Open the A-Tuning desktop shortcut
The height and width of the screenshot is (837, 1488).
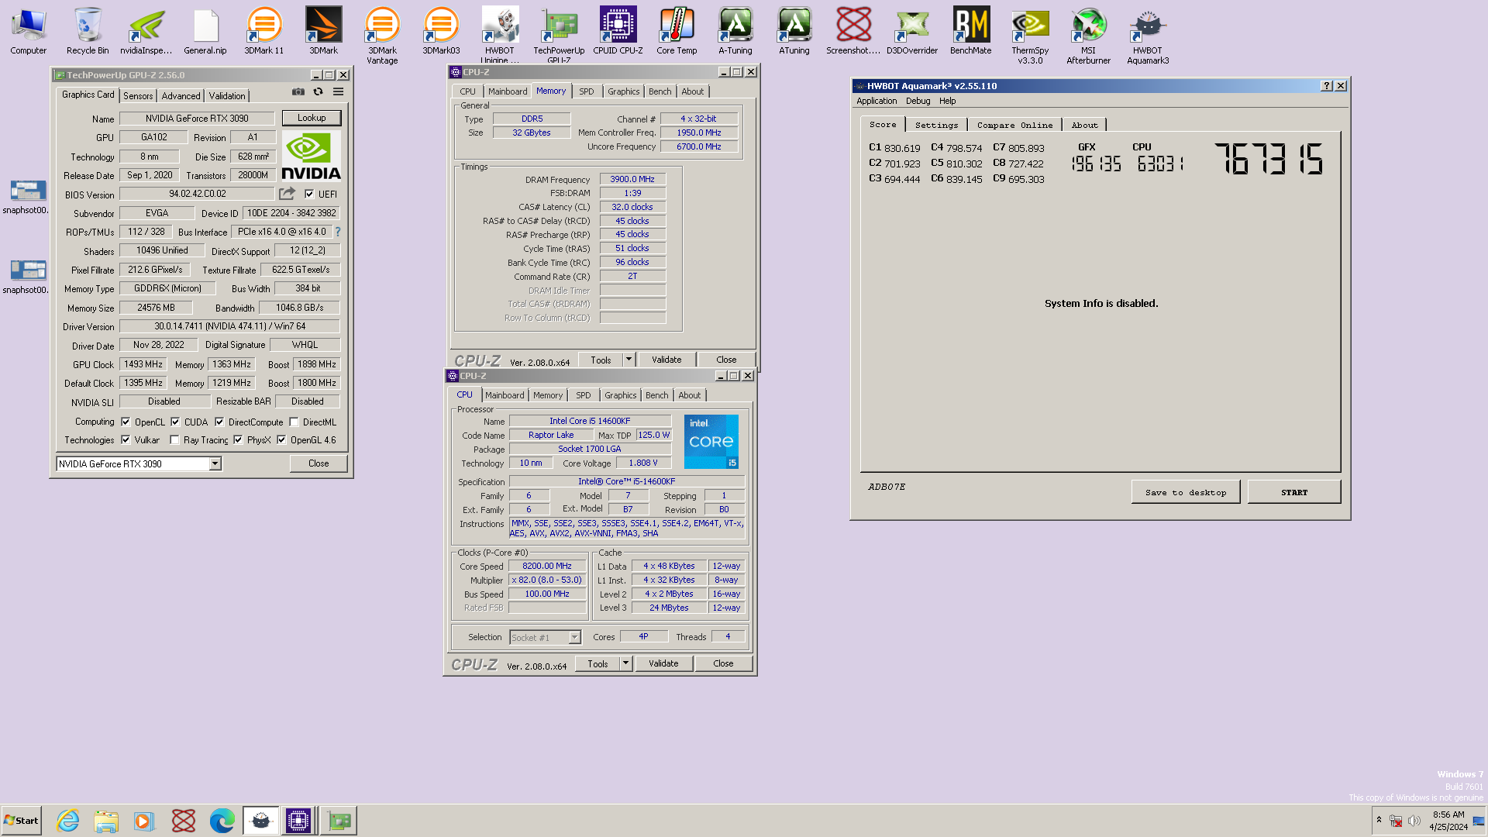tap(735, 31)
